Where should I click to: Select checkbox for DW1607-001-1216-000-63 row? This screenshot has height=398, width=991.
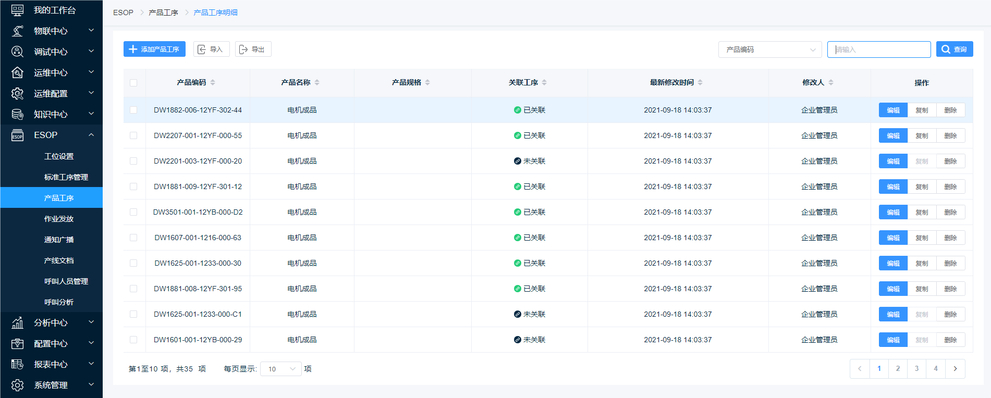point(133,238)
